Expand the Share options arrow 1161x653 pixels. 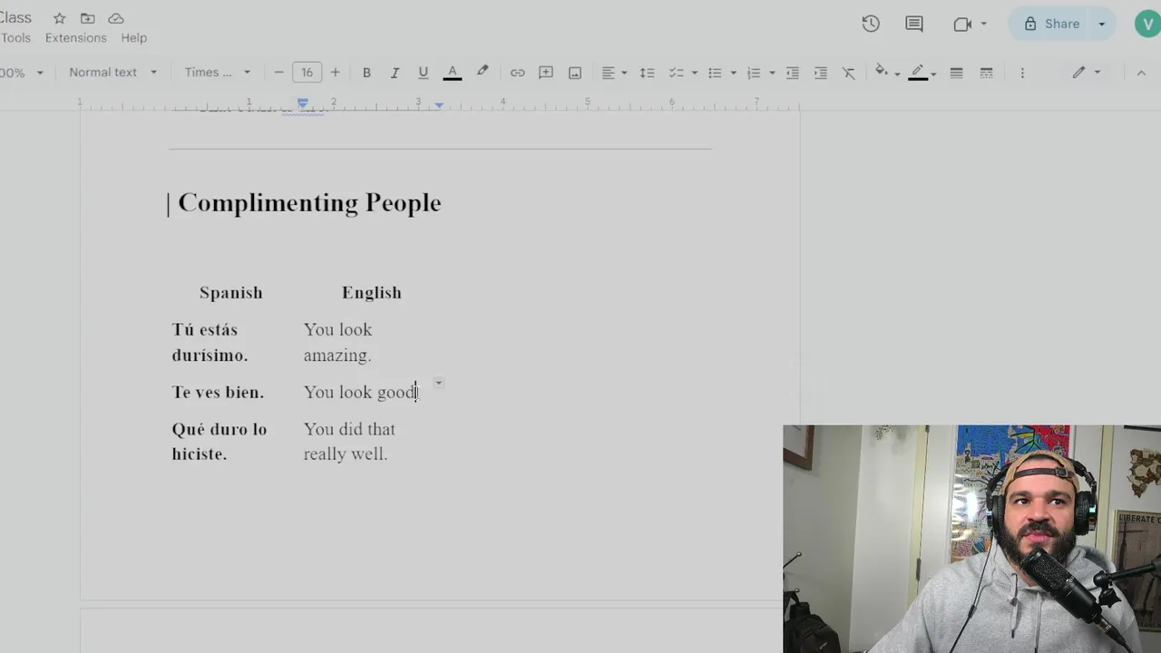[1102, 24]
